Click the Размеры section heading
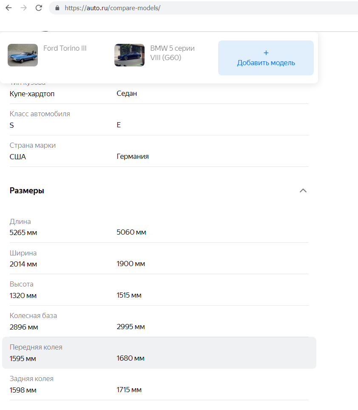358x410 pixels. [x=27, y=191]
